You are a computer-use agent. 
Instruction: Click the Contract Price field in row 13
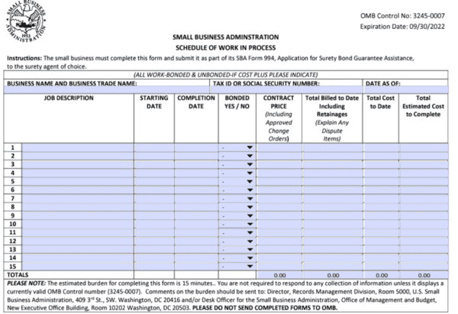[279, 250]
